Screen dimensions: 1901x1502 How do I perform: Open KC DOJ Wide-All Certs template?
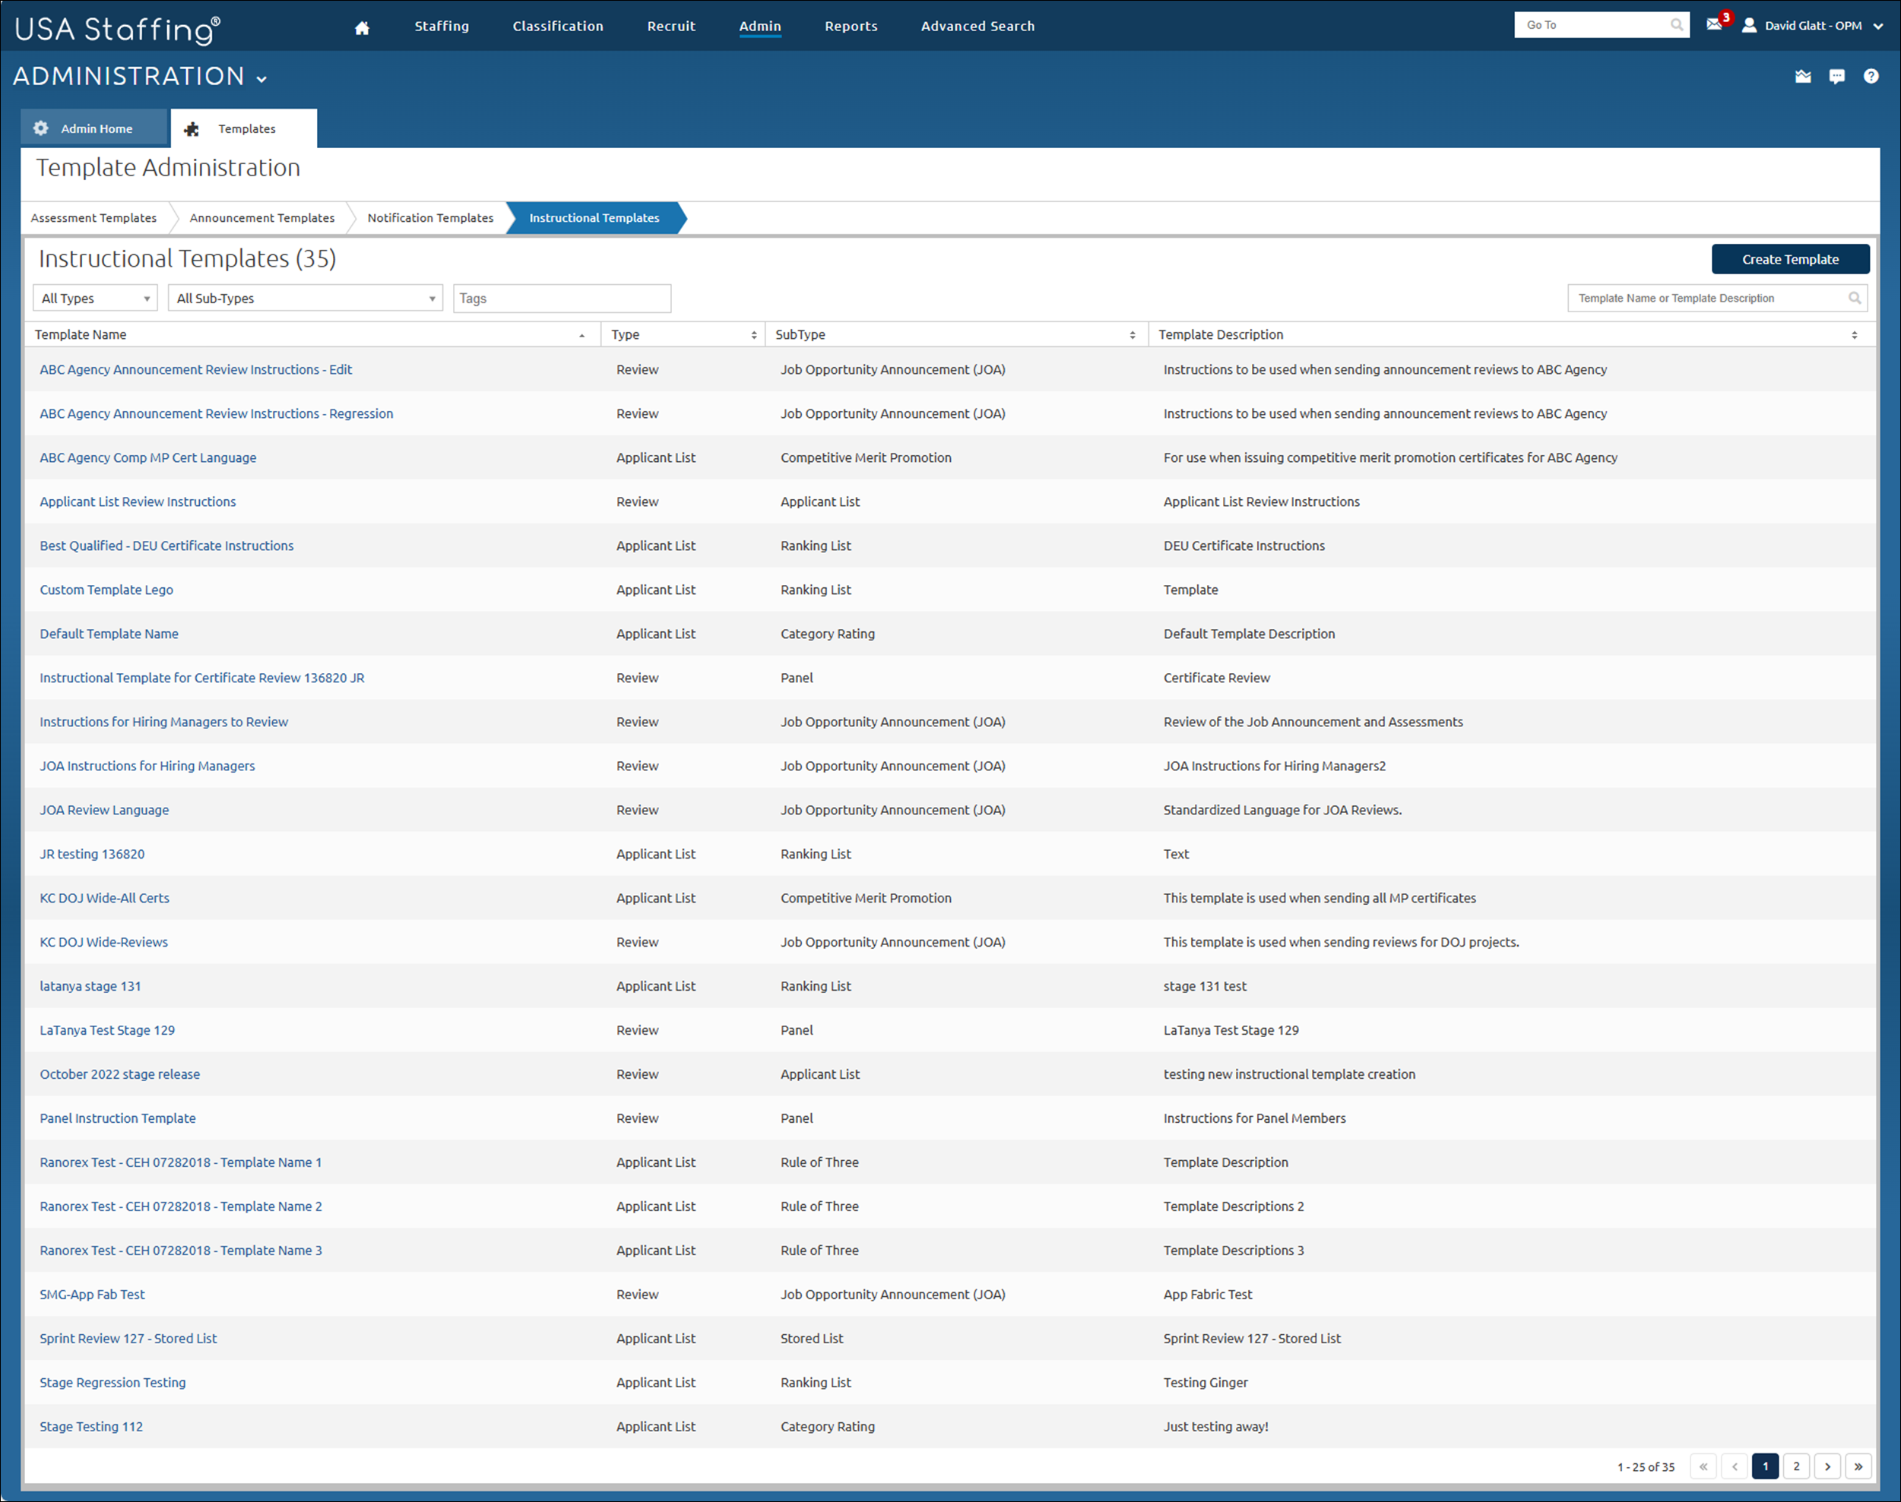pyautogui.click(x=105, y=898)
